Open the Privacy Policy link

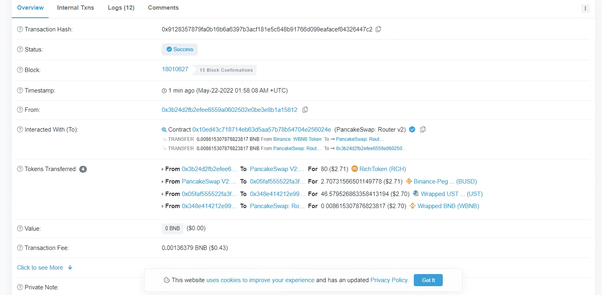point(389,280)
